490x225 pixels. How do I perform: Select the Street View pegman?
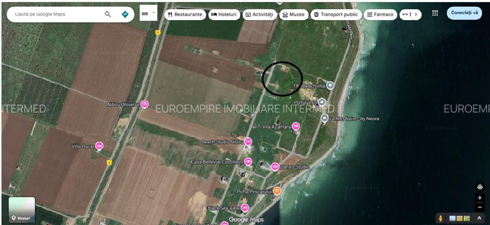pyautogui.click(x=440, y=218)
